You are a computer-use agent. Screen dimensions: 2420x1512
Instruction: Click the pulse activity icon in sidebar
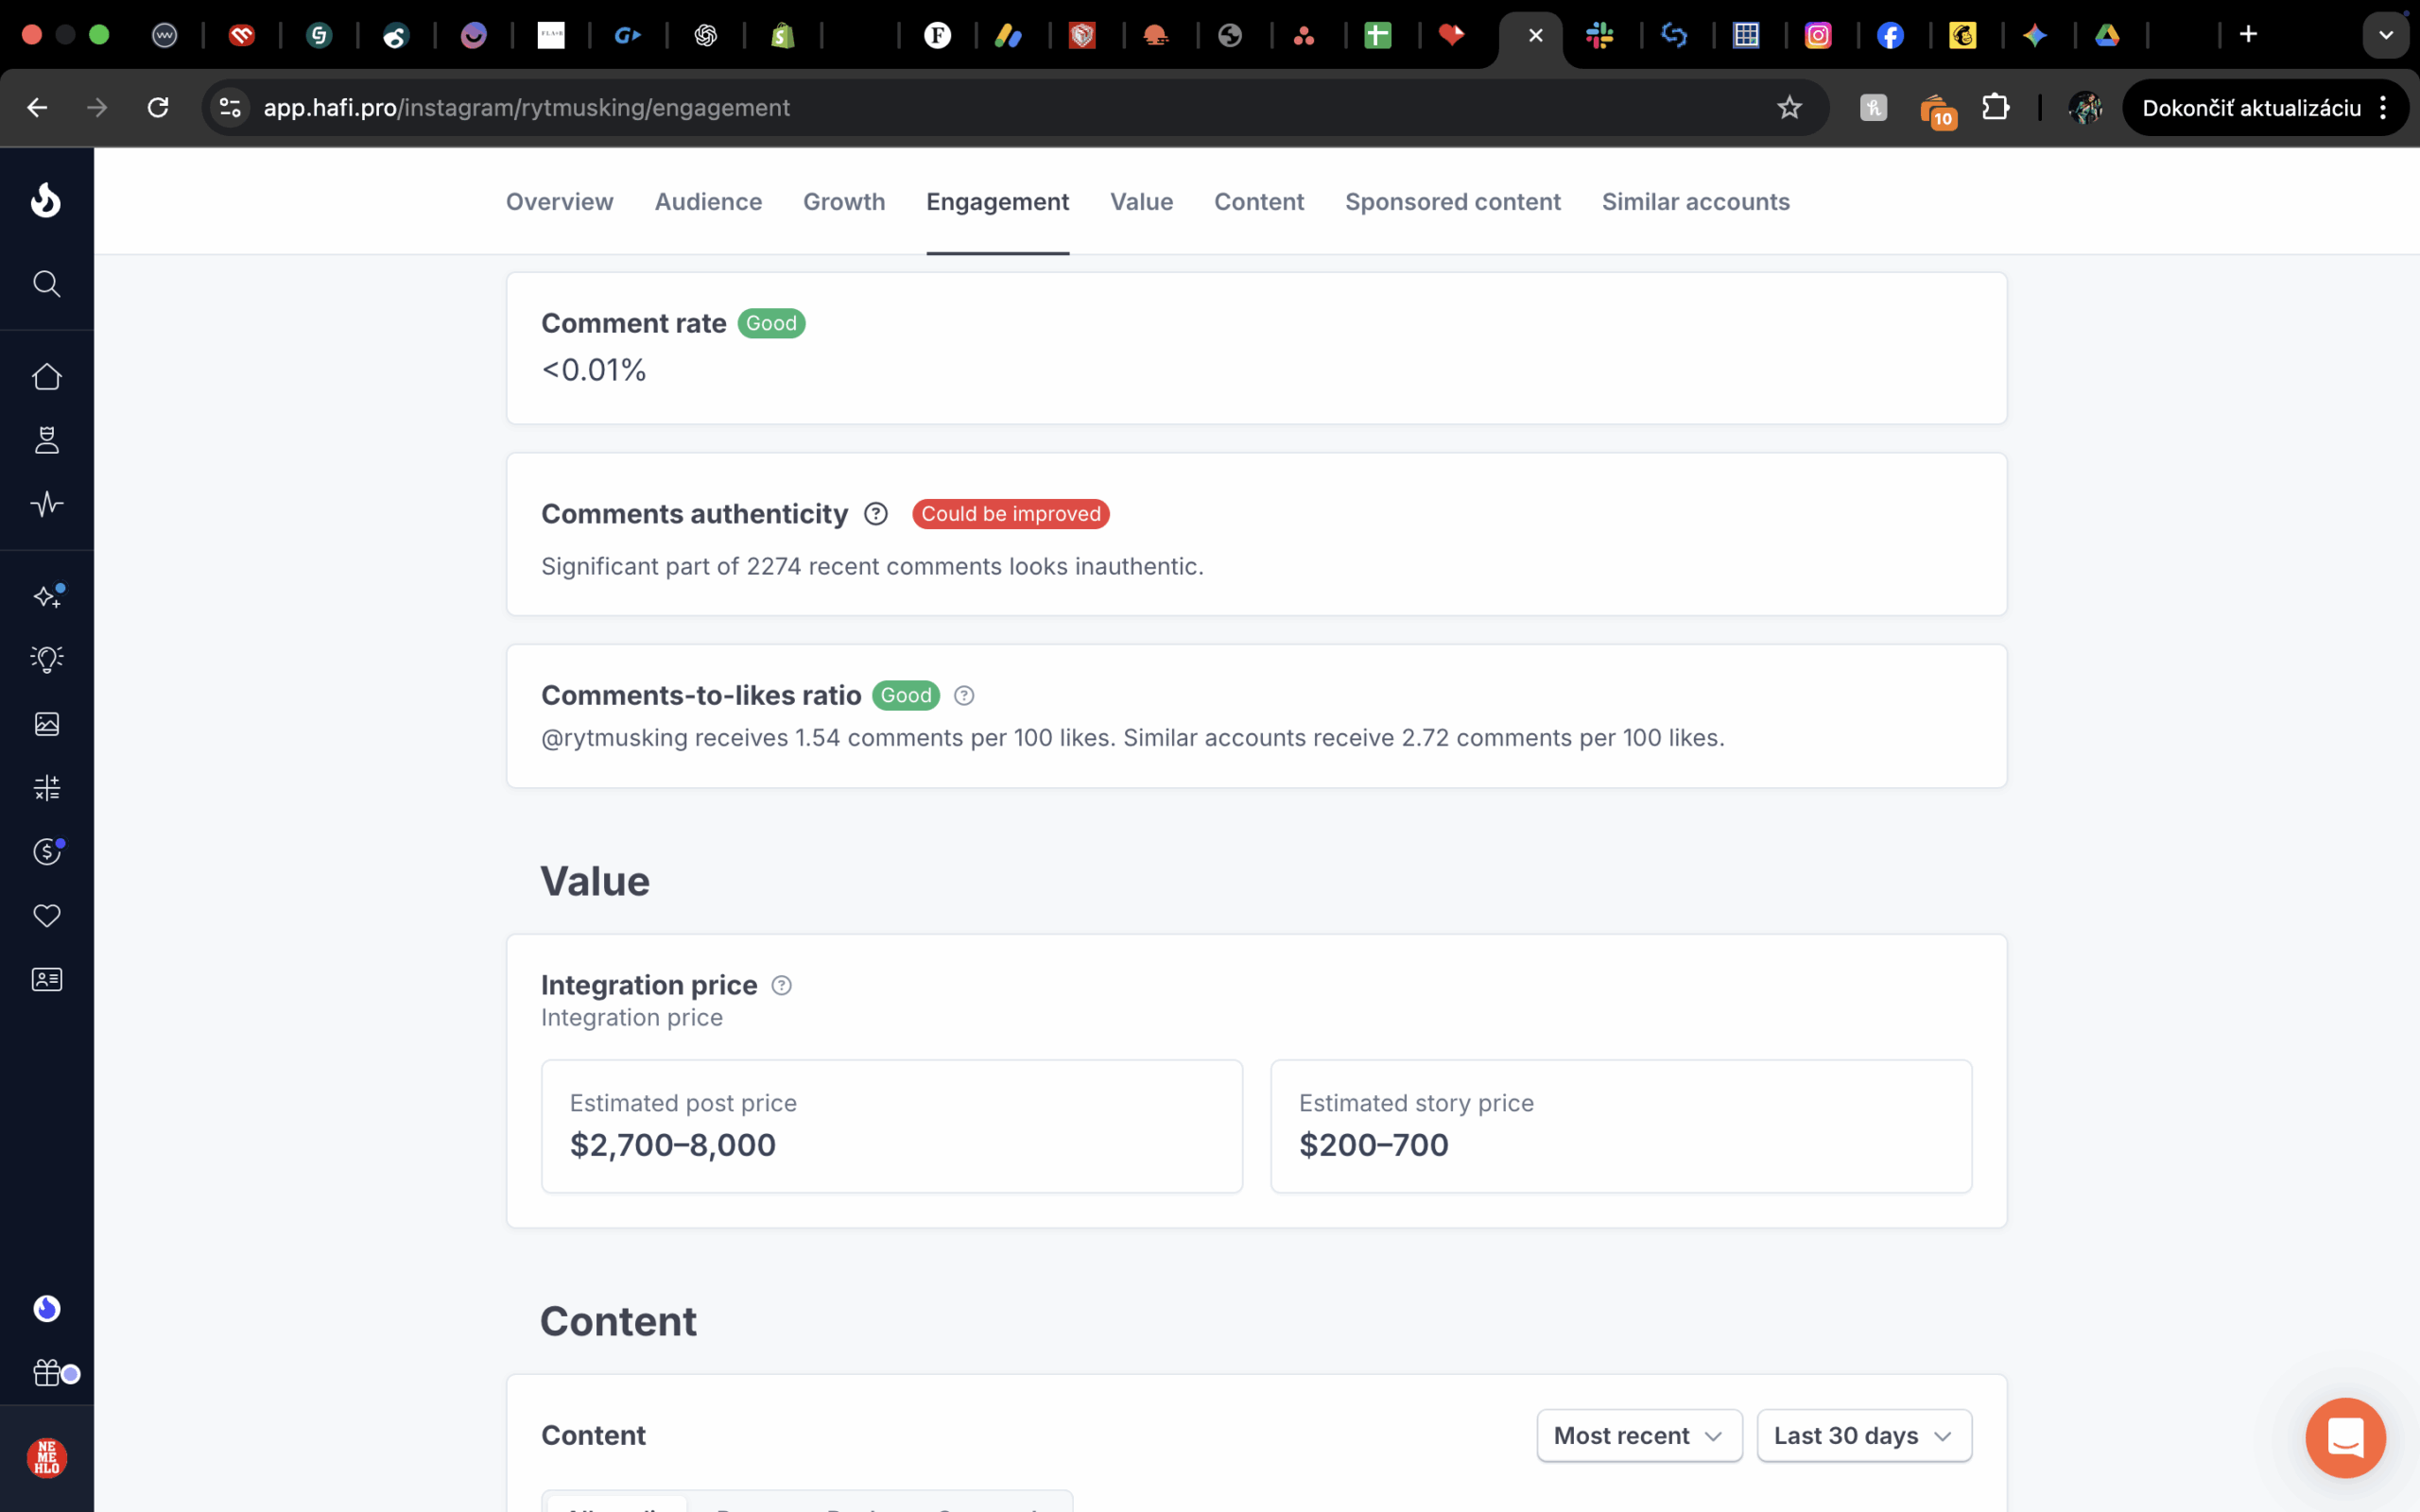(46, 504)
